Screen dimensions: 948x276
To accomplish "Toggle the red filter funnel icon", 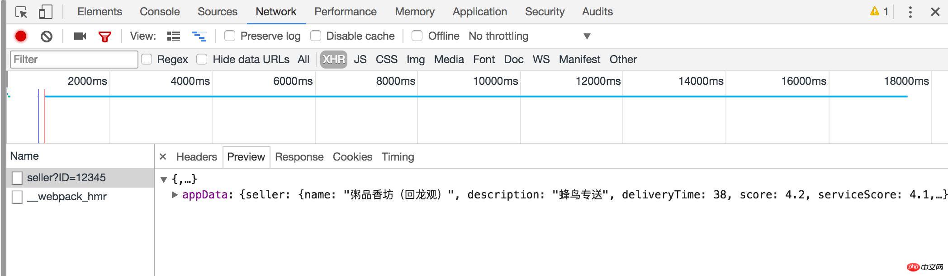I will pyautogui.click(x=105, y=37).
